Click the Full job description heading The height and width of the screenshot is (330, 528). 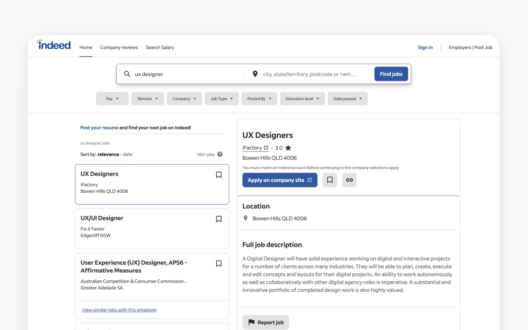[x=272, y=245]
